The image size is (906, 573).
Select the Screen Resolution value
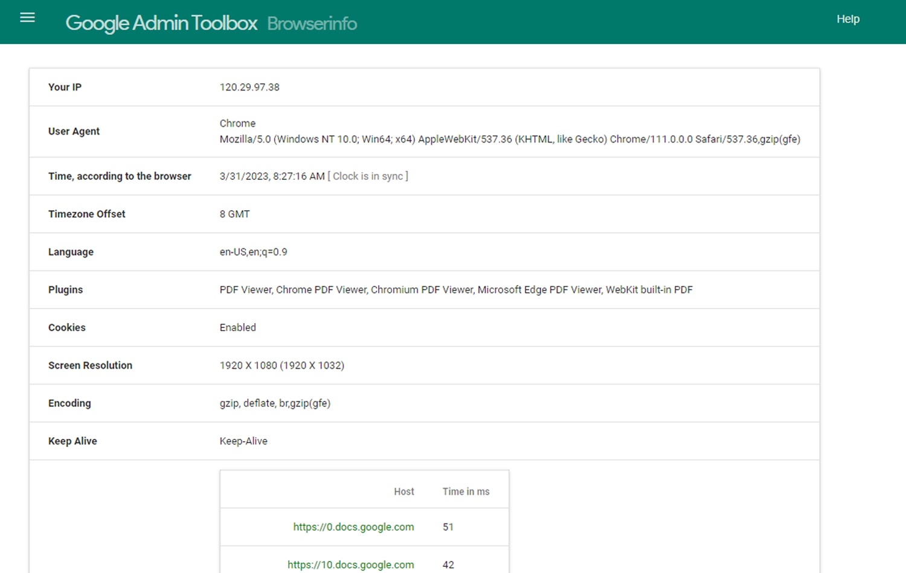281,365
